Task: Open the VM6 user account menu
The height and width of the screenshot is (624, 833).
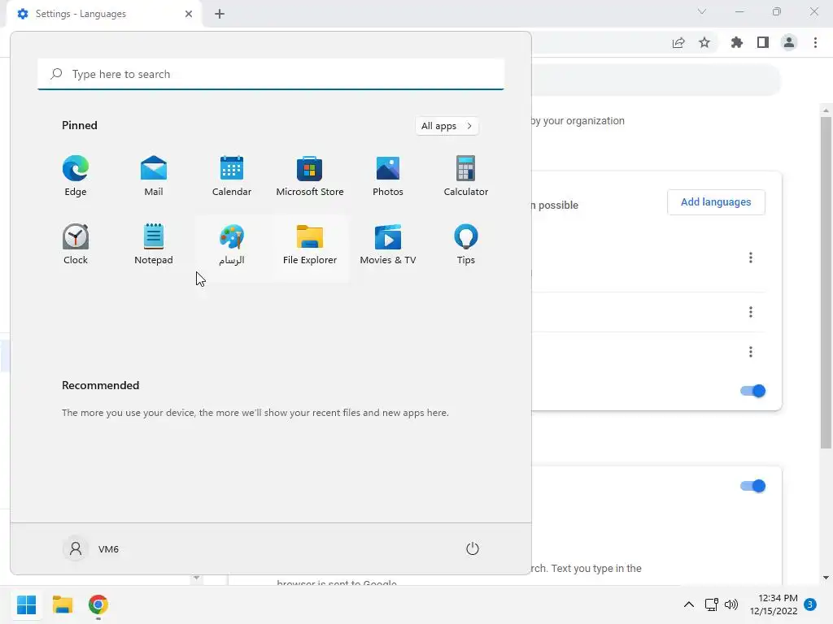Action: pos(91,548)
